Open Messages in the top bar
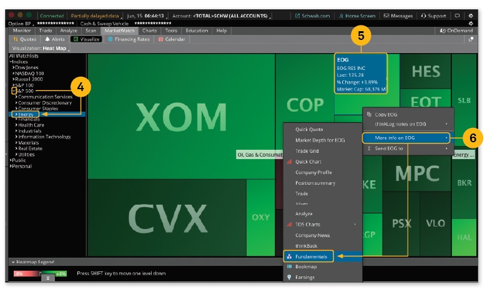Viewport: 487px width, 292px height. 398,16
